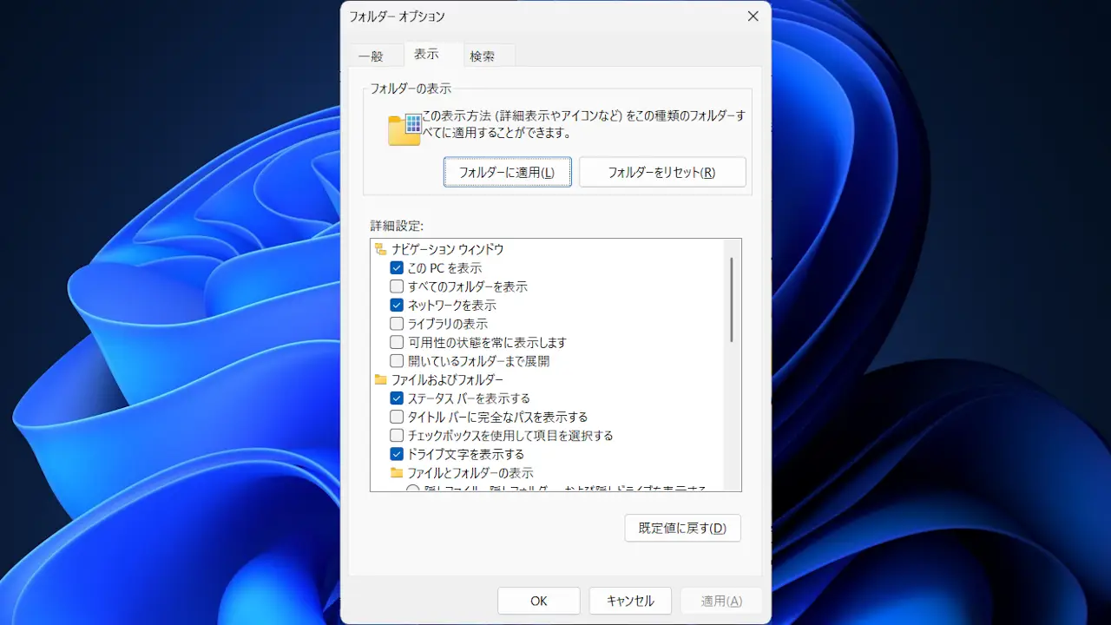This screenshot has height=625, width=1111.
Task: Disable ステータス バーを表示する checkbox
Action: coord(397,398)
